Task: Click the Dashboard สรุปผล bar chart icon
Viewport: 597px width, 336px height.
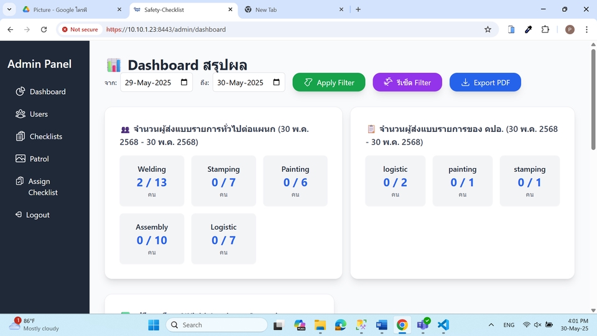Action: 113,65
